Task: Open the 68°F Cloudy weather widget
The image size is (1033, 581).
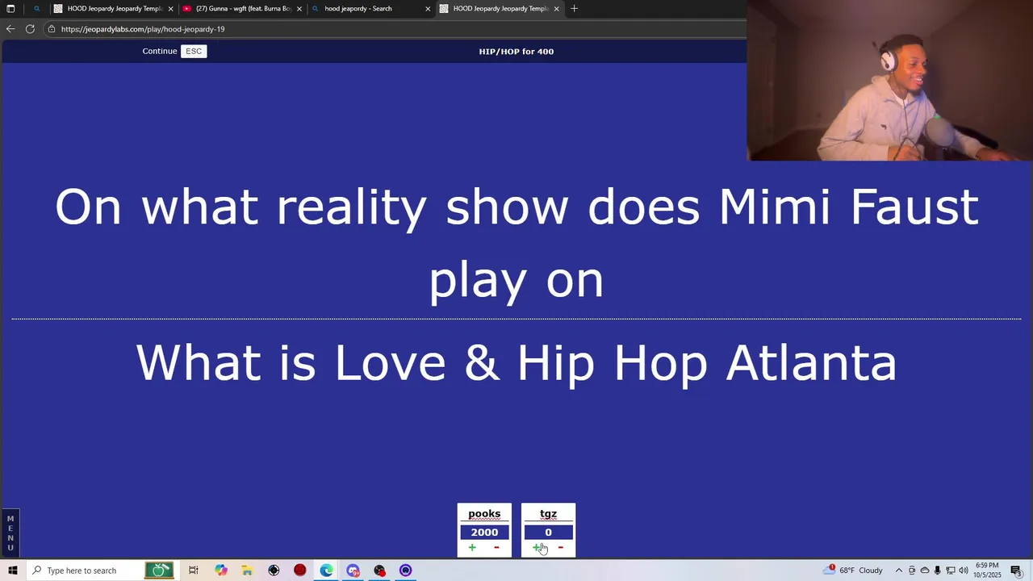Action: tap(854, 571)
